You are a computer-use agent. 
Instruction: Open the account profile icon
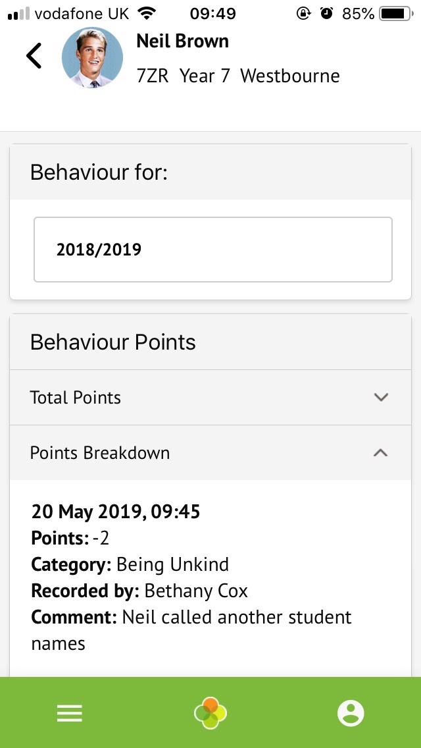click(x=351, y=713)
